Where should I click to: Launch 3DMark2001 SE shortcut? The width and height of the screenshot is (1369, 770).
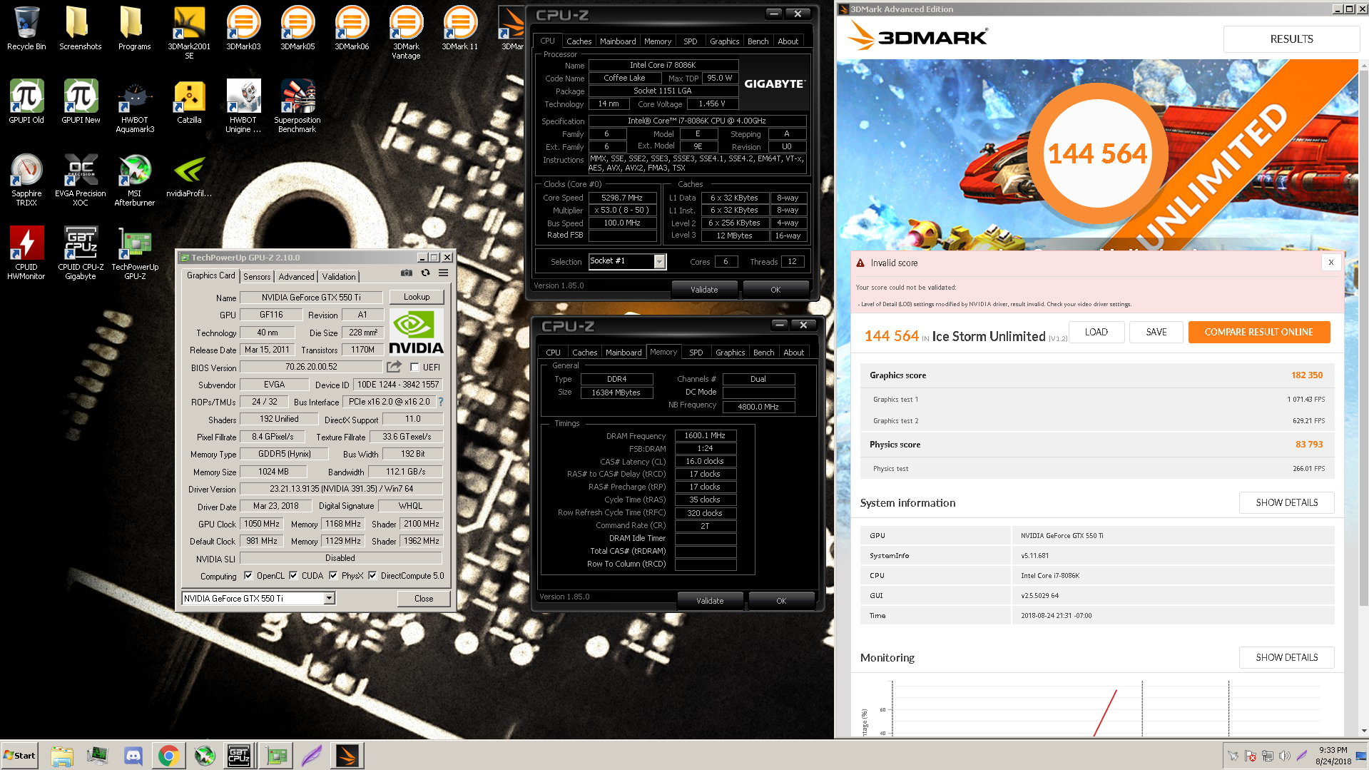click(189, 32)
